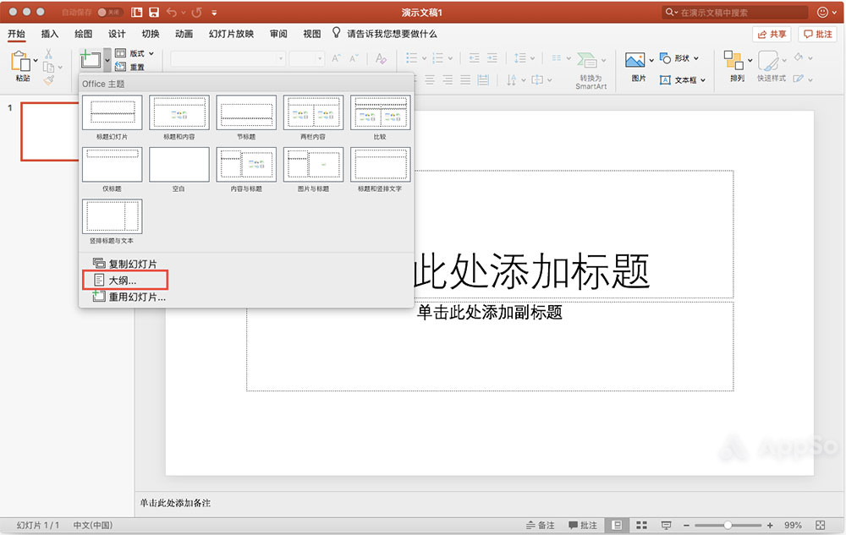Image resolution: width=846 pixels, height=535 pixels.
Task: Open the 切换 transitions tab
Action: 151,34
